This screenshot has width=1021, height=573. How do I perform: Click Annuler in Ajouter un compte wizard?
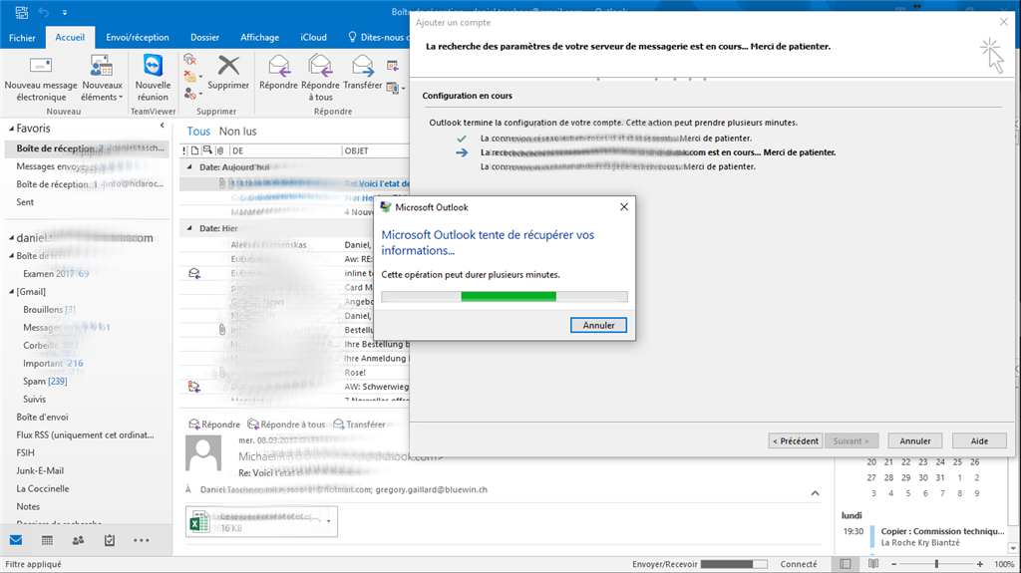click(915, 440)
